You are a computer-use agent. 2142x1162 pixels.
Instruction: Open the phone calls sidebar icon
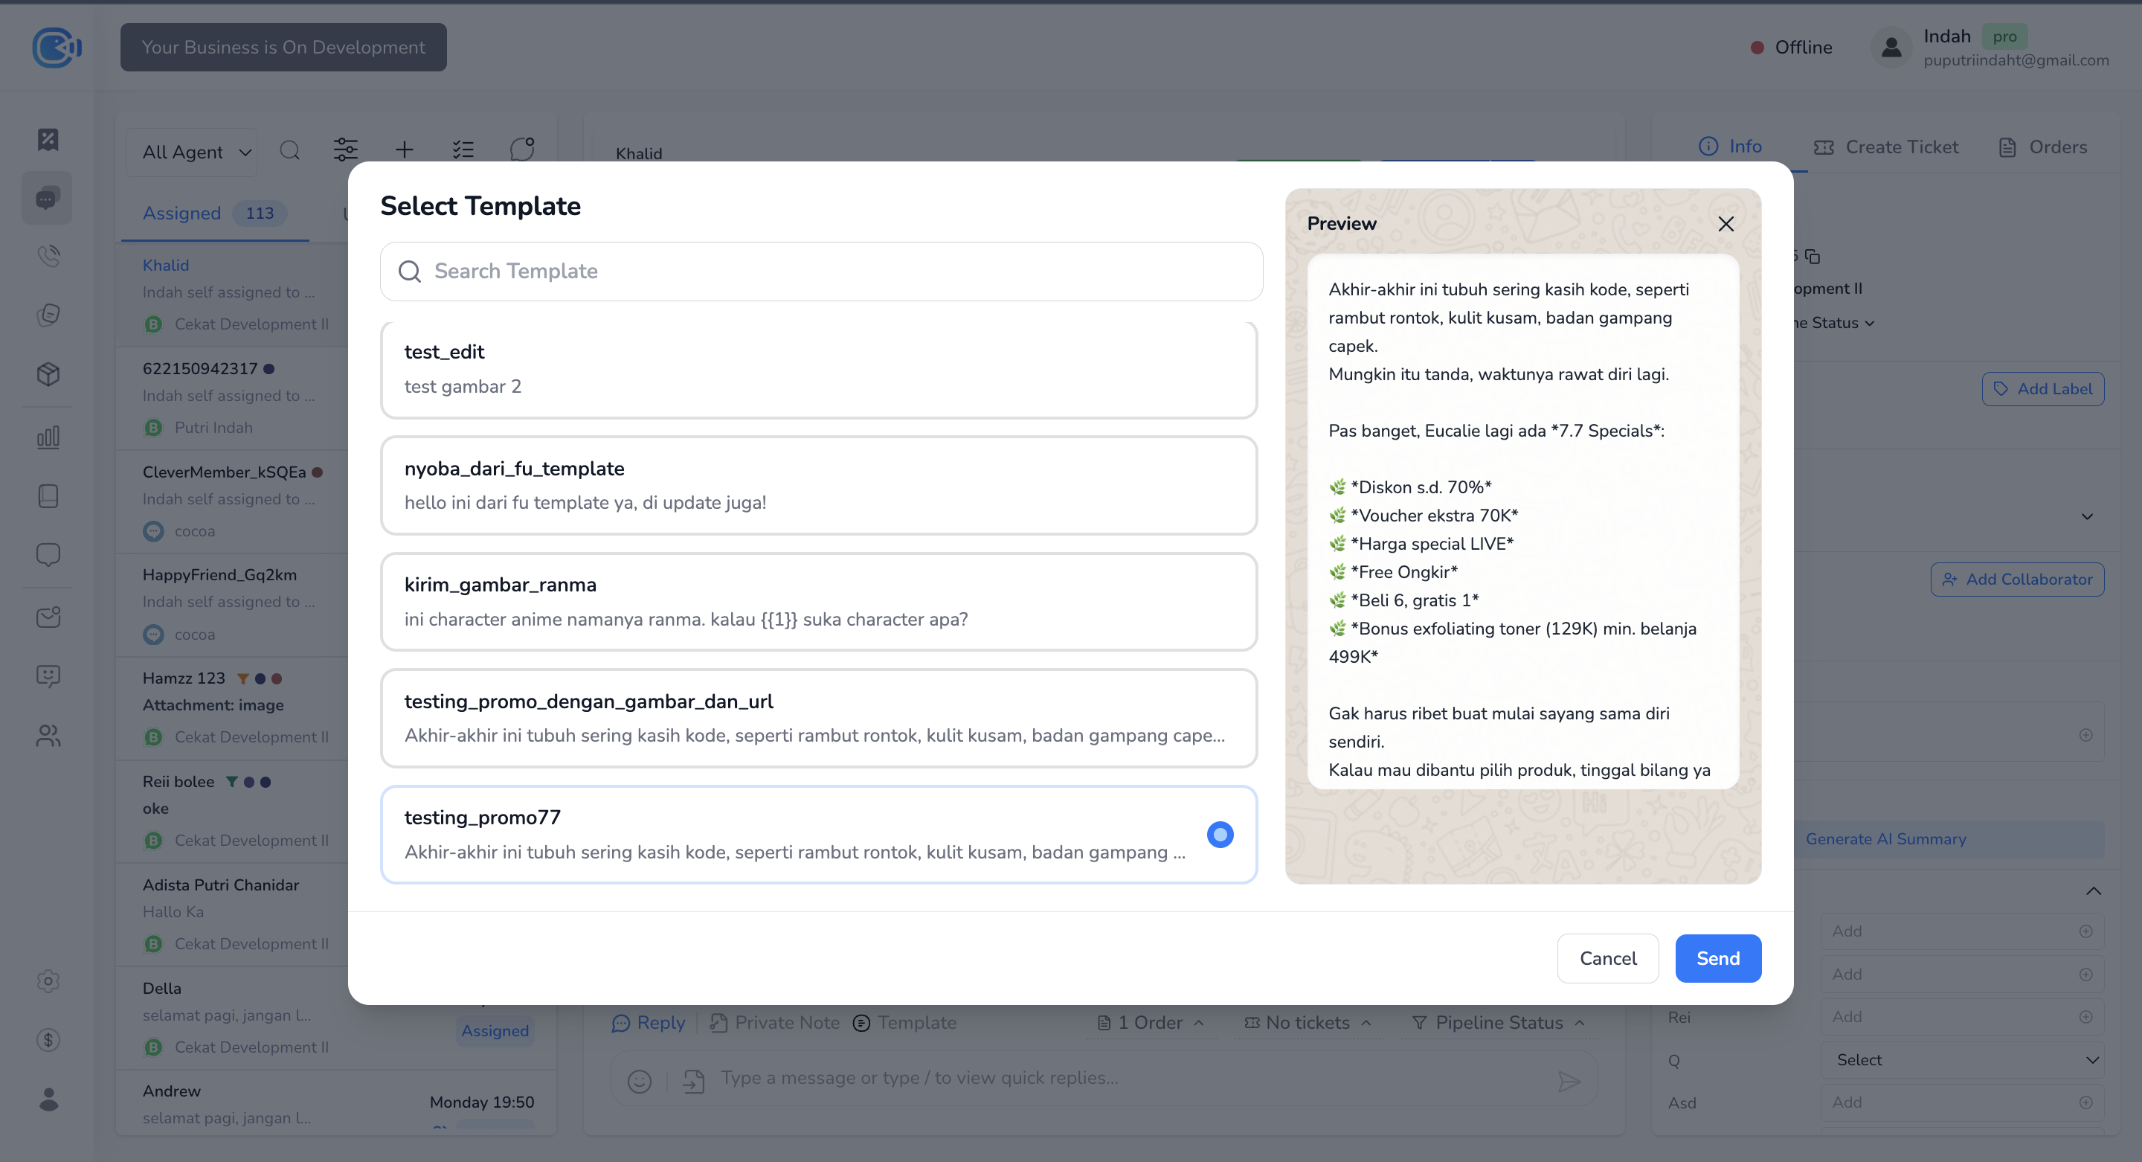click(48, 255)
